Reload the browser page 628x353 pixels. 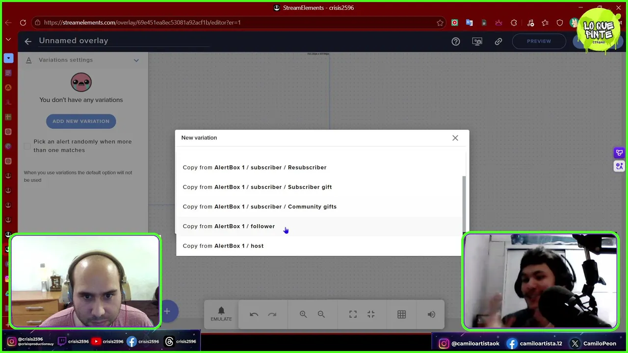23,23
